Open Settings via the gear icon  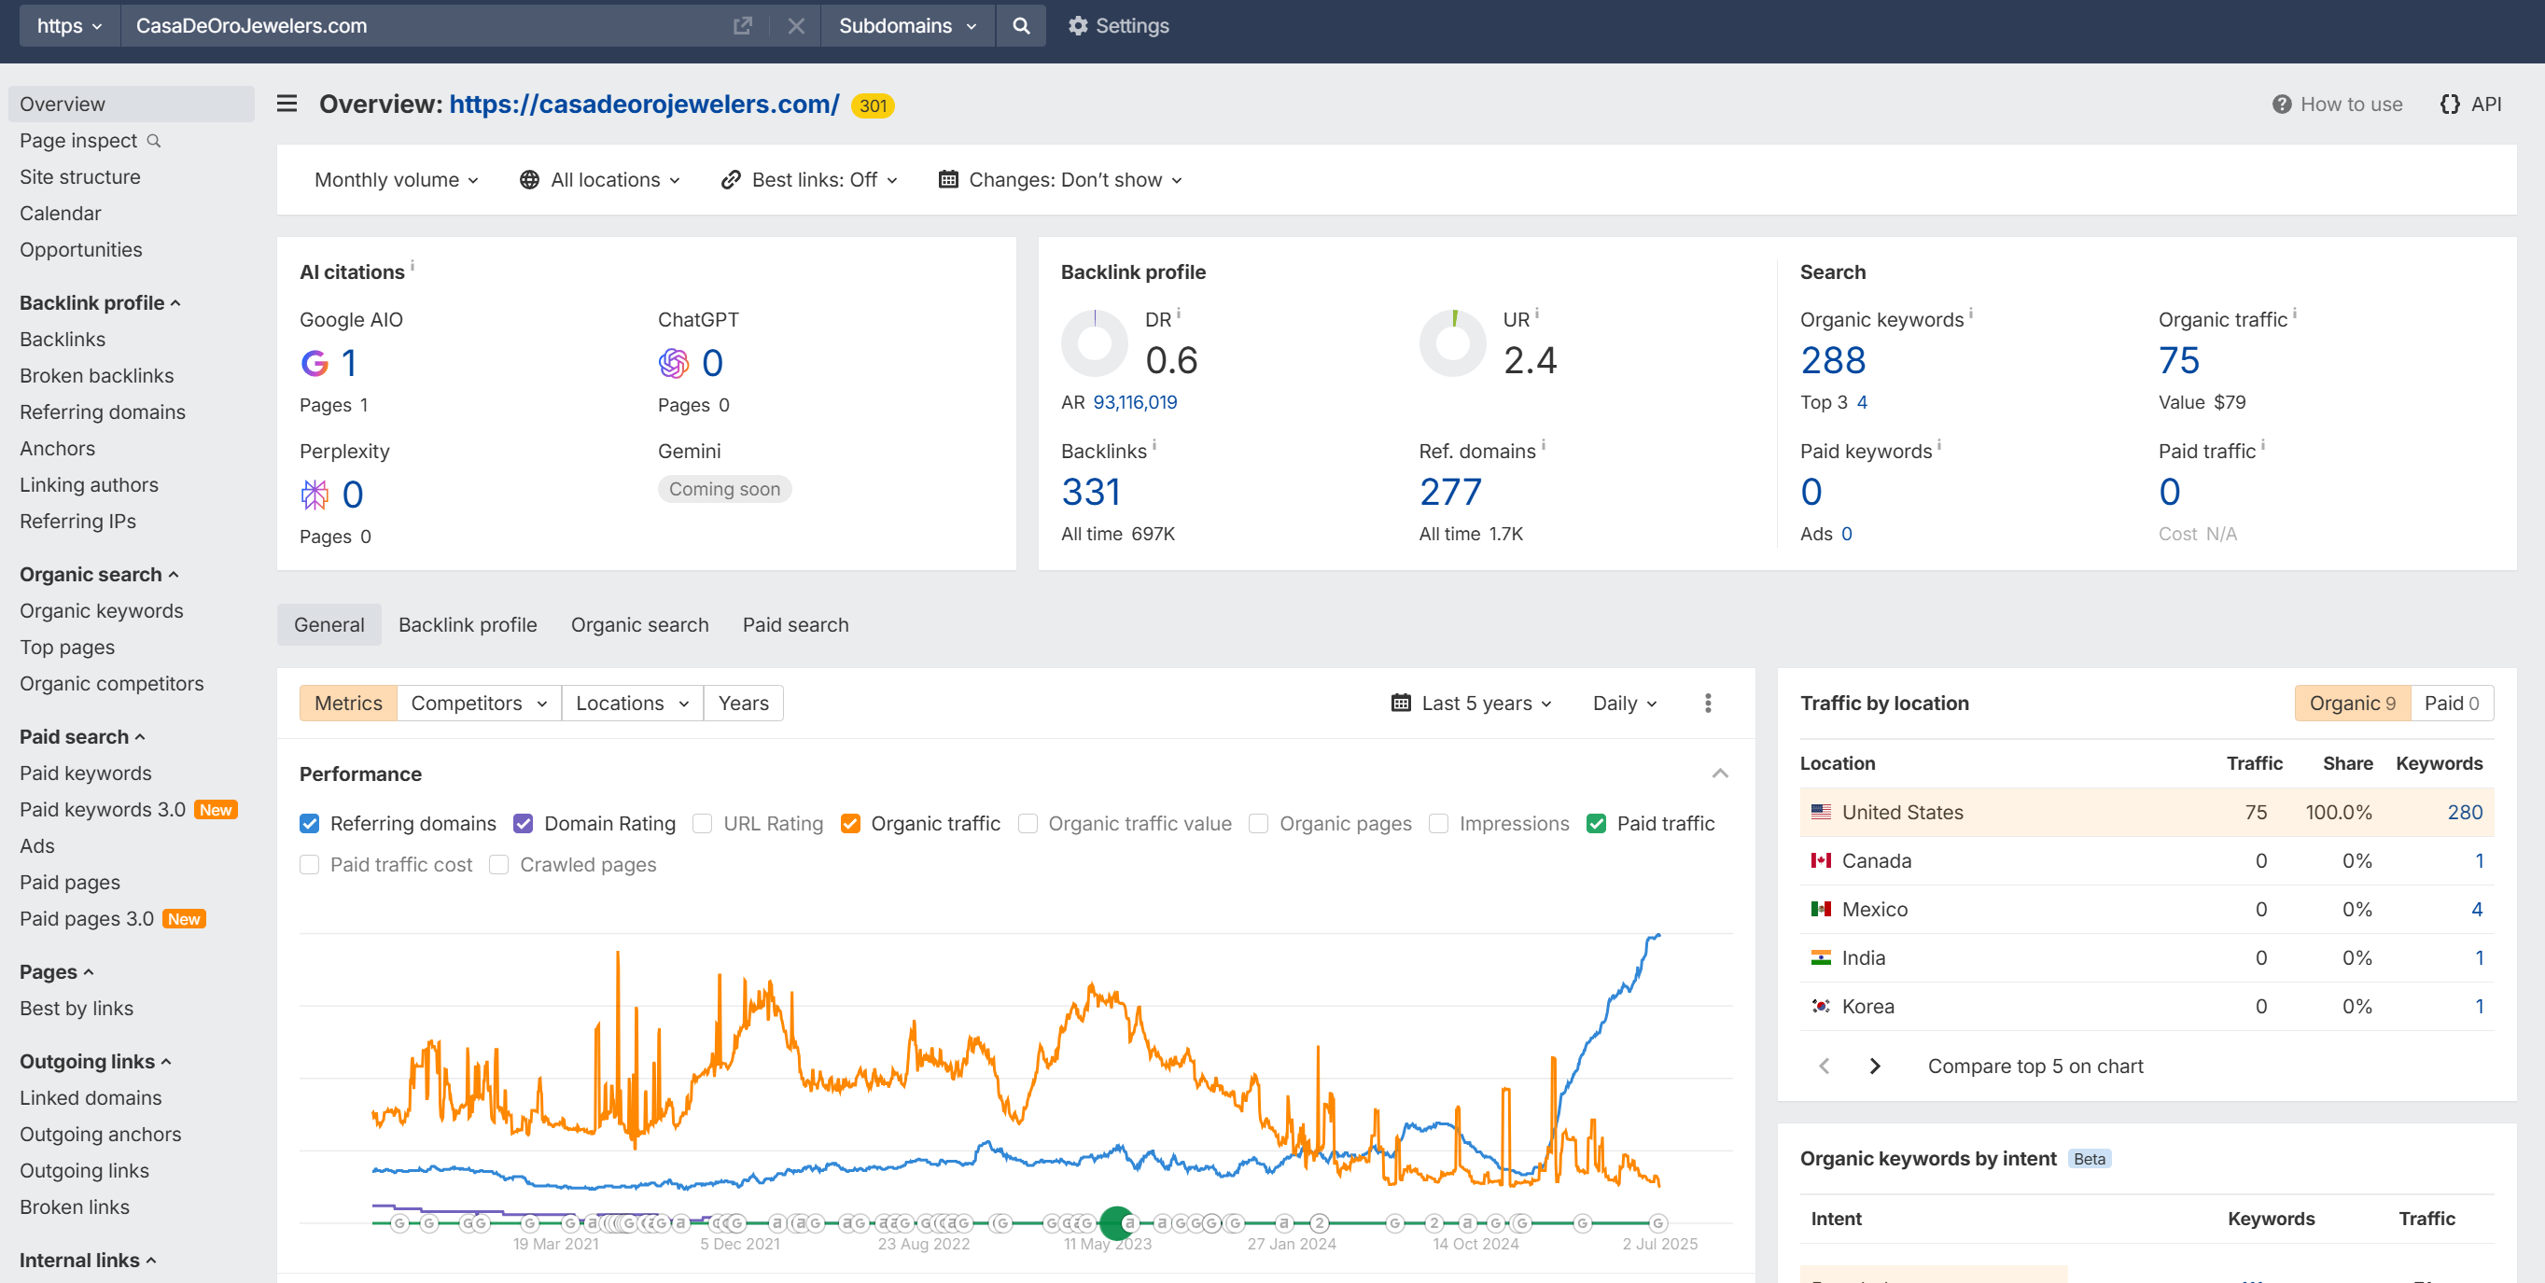(1078, 26)
